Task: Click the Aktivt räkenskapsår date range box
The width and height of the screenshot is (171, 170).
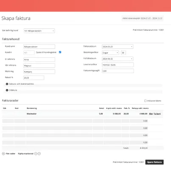Action: pyautogui.click(x=143, y=18)
